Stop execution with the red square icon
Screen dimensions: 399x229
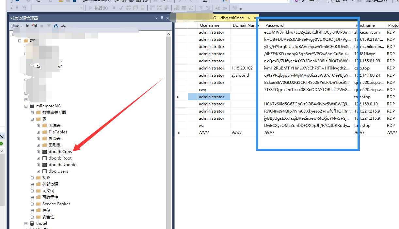point(114,8)
